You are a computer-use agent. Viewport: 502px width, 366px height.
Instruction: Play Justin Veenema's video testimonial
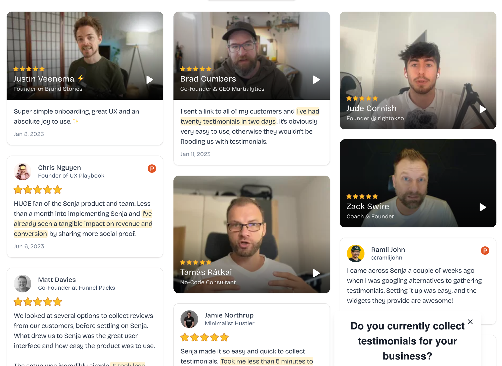(x=150, y=80)
